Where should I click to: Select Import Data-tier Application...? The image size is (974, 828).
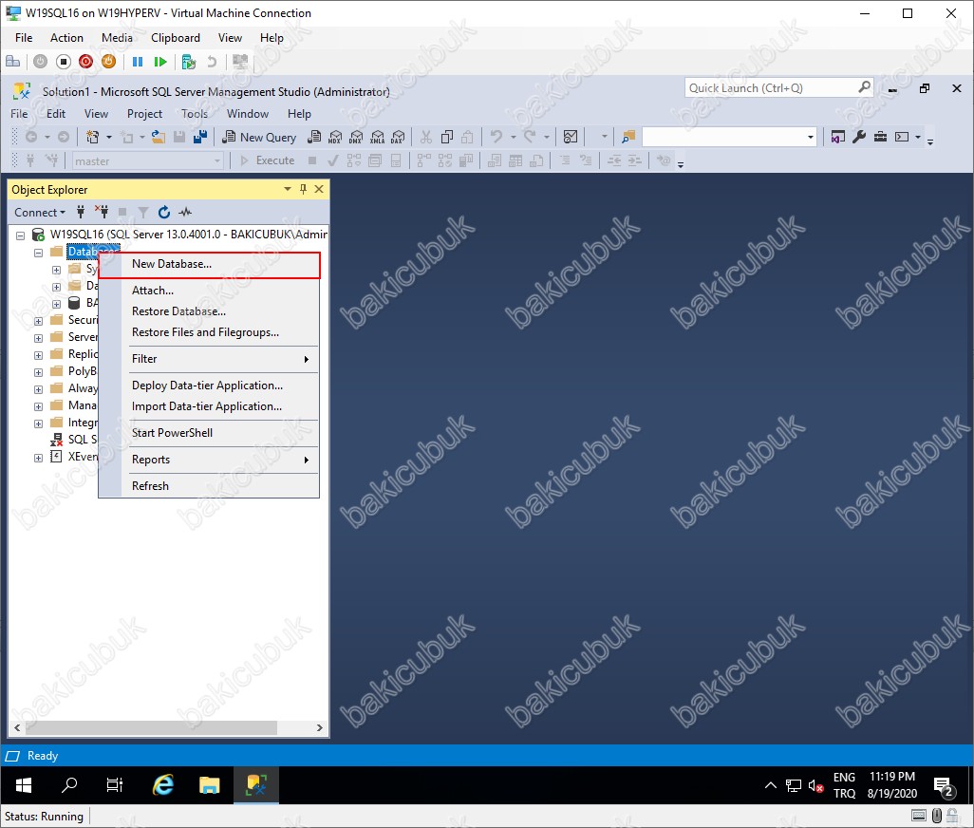tap(209, 406)
